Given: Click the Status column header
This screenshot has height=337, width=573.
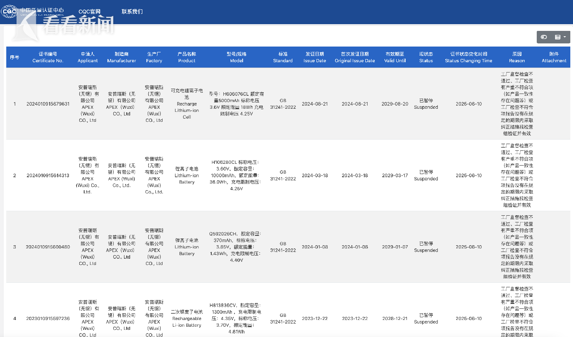Looking at the screenshot, I should (x=426, y=57).
